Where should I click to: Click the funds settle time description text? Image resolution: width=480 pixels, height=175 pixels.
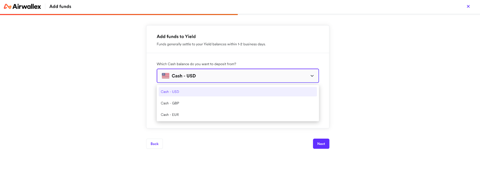(211, 44)
